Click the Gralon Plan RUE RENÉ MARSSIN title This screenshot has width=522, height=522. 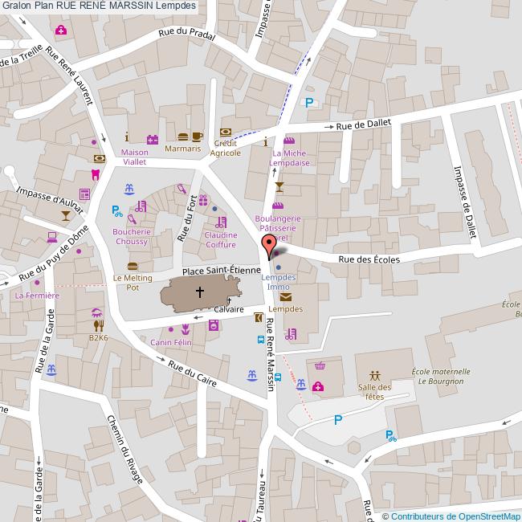coord(98,6)
